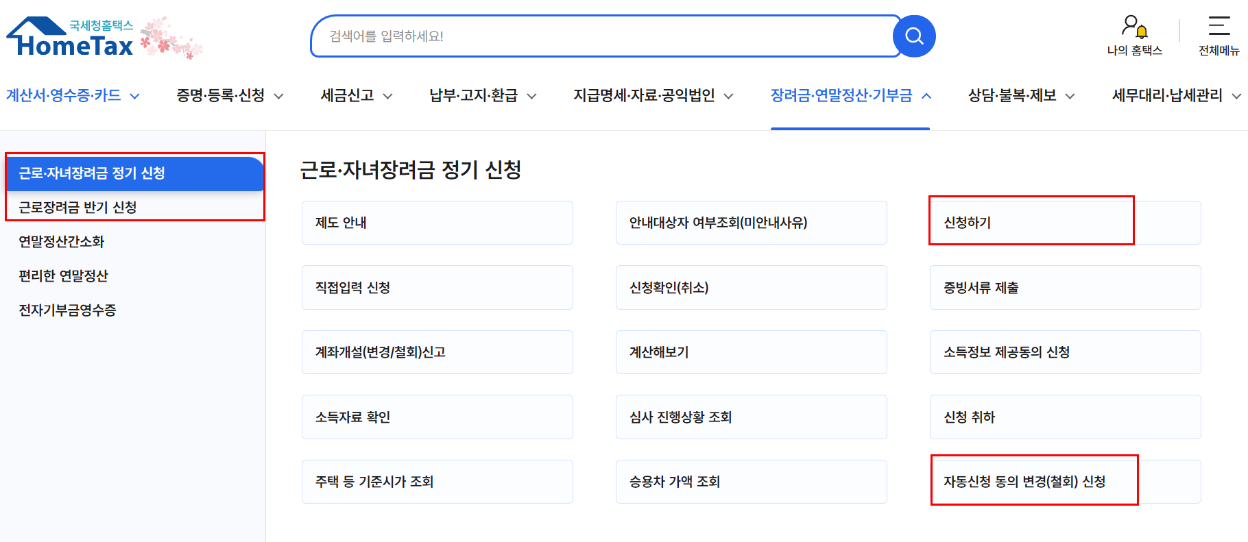
Task: Click the 신청하기 button
Action: tap(1066, 223)
